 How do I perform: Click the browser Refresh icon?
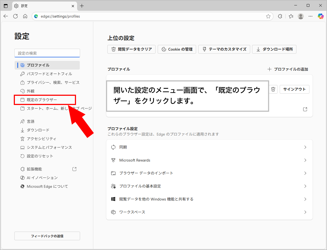point(15,16)
